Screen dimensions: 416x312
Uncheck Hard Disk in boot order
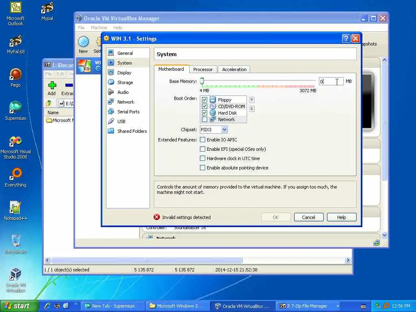(204, 113)
